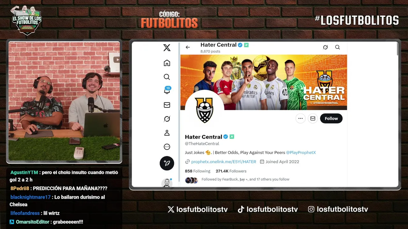Open the followed-by FearBuck, Jay line
This screenshot has height=229, width=408.
(x=245, y=179)
